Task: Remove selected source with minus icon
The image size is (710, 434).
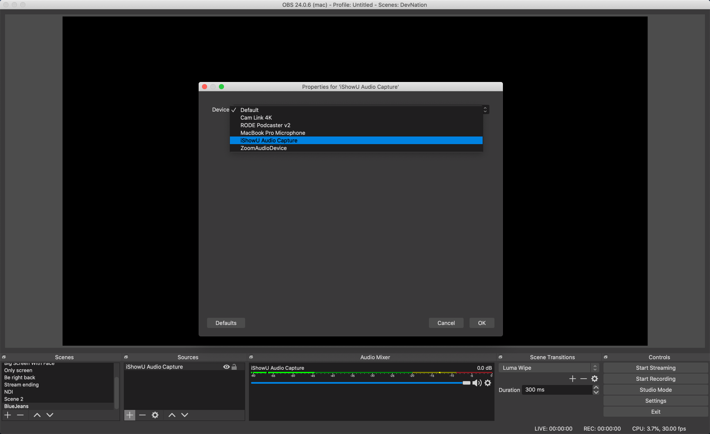Action: [142, 415]
